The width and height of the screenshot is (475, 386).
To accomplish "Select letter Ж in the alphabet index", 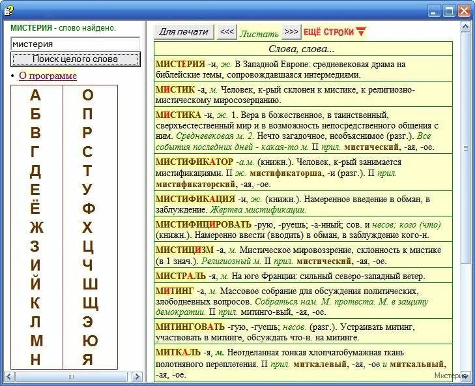I will pos(36,228).
